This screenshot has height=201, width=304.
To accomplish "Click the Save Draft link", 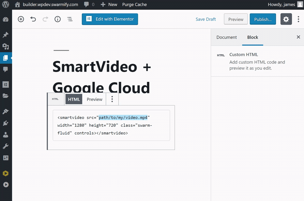I will [x=206, y=19].
